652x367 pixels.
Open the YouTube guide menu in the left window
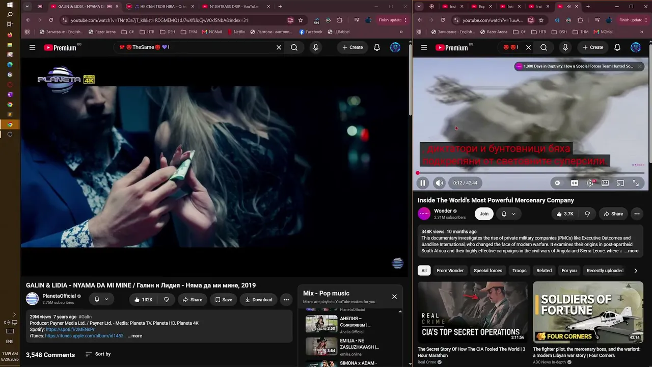point(32,47)
